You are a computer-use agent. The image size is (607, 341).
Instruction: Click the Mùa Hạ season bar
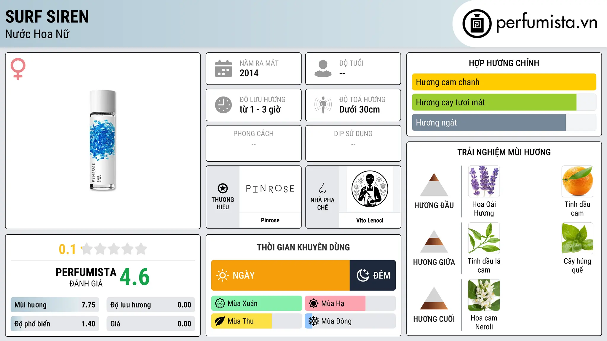[350, 303]
